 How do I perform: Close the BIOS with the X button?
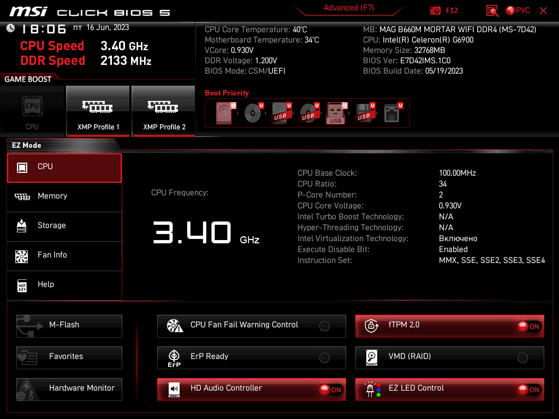coord(543,11)
